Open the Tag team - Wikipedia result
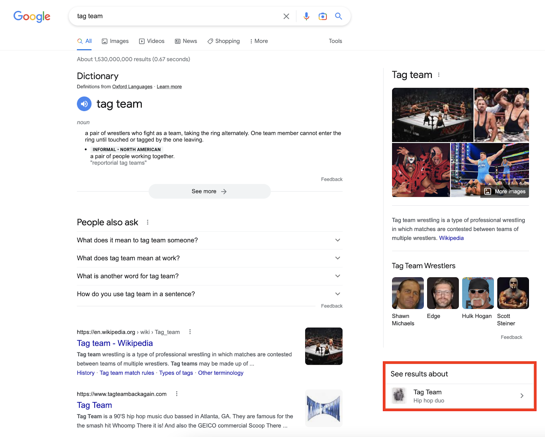The height and width of the screenshot is (437, 545). [115, 343]
